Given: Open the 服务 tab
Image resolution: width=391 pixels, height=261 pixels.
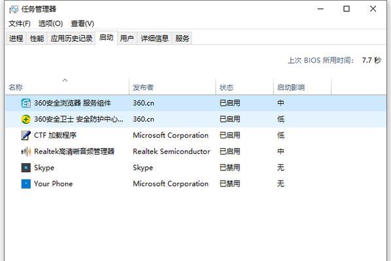Looking at the screenshot, I should pyautogui.click(x=182, y=38).
